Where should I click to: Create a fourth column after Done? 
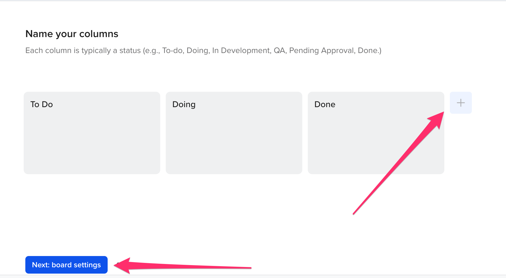tap(461, 103)
